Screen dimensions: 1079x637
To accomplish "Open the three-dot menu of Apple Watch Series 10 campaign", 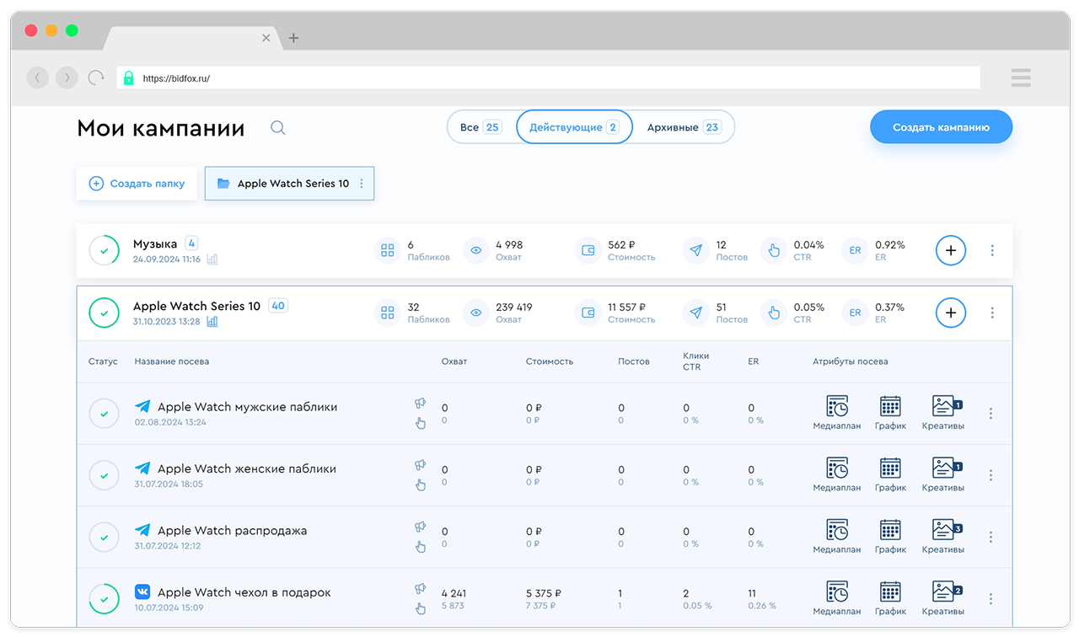I will click(992, 313).
